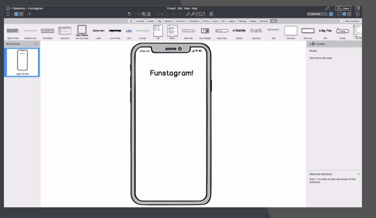Click the actual size 1:1 zoom icon
This screenshot has height=218, width=376.
[198, 14]
